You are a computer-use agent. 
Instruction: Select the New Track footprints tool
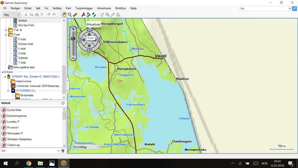pyautogui.click(x=94, y=14)
